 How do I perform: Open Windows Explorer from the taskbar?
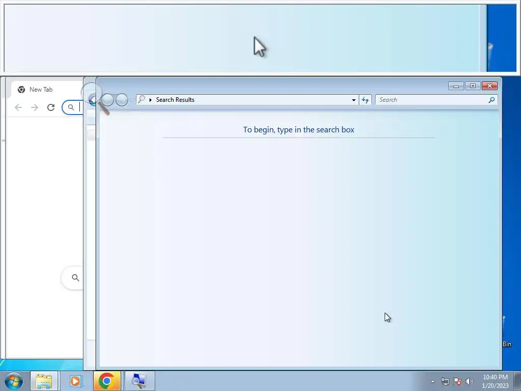click(44, 381)
